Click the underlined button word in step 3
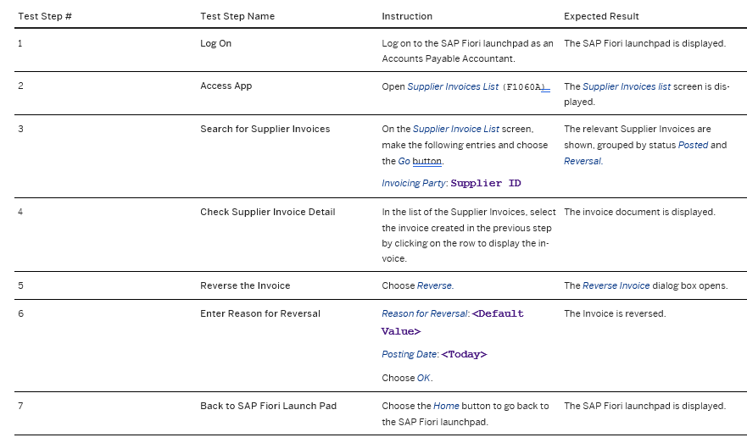This screenshot has width=747, height=443. 426,161
